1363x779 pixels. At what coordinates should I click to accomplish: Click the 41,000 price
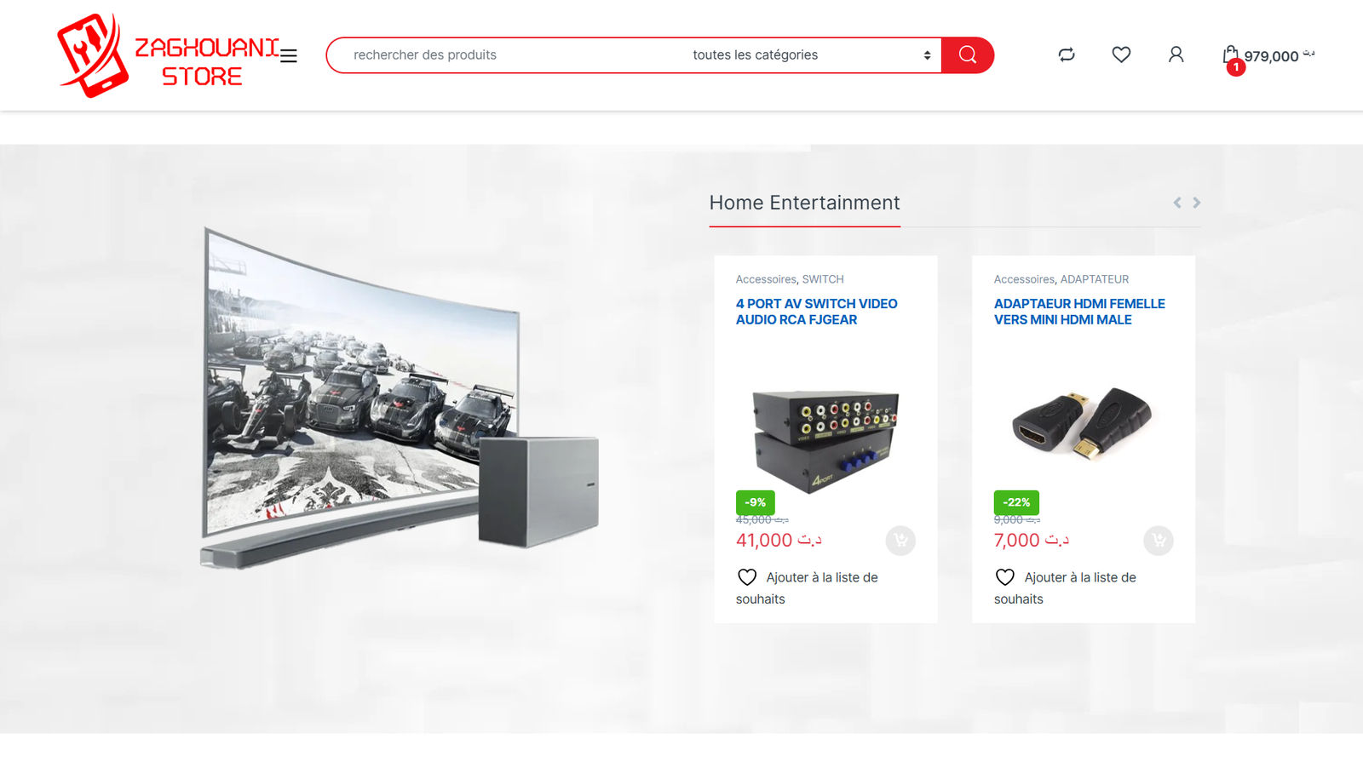[779, 541]
